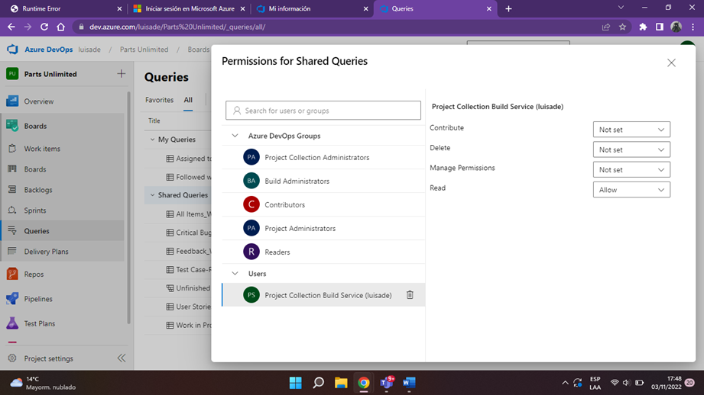Open Word from taskbar
Screen dimensions: 704x395
[409, 383]
